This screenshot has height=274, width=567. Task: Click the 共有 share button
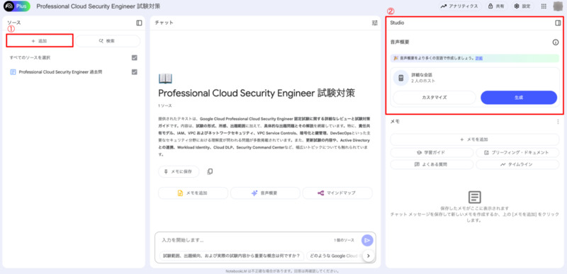coord(496,6)
